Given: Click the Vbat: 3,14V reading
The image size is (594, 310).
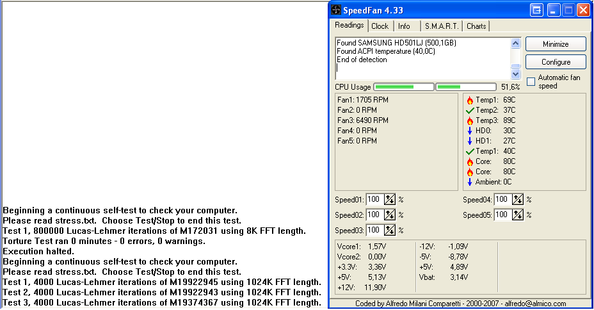Looking at the screenshot, I should [x=444, y=277].
